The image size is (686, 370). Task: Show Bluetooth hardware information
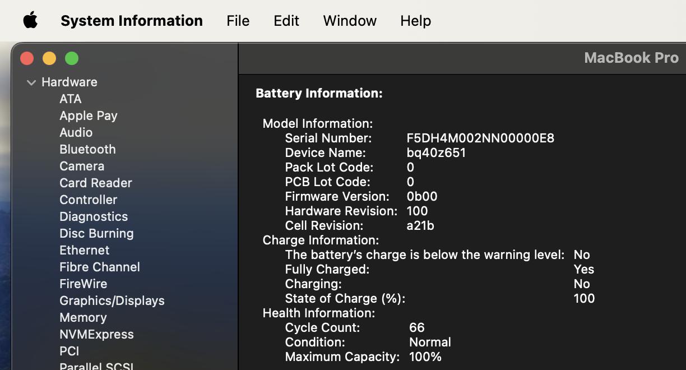tap(87, 149)
